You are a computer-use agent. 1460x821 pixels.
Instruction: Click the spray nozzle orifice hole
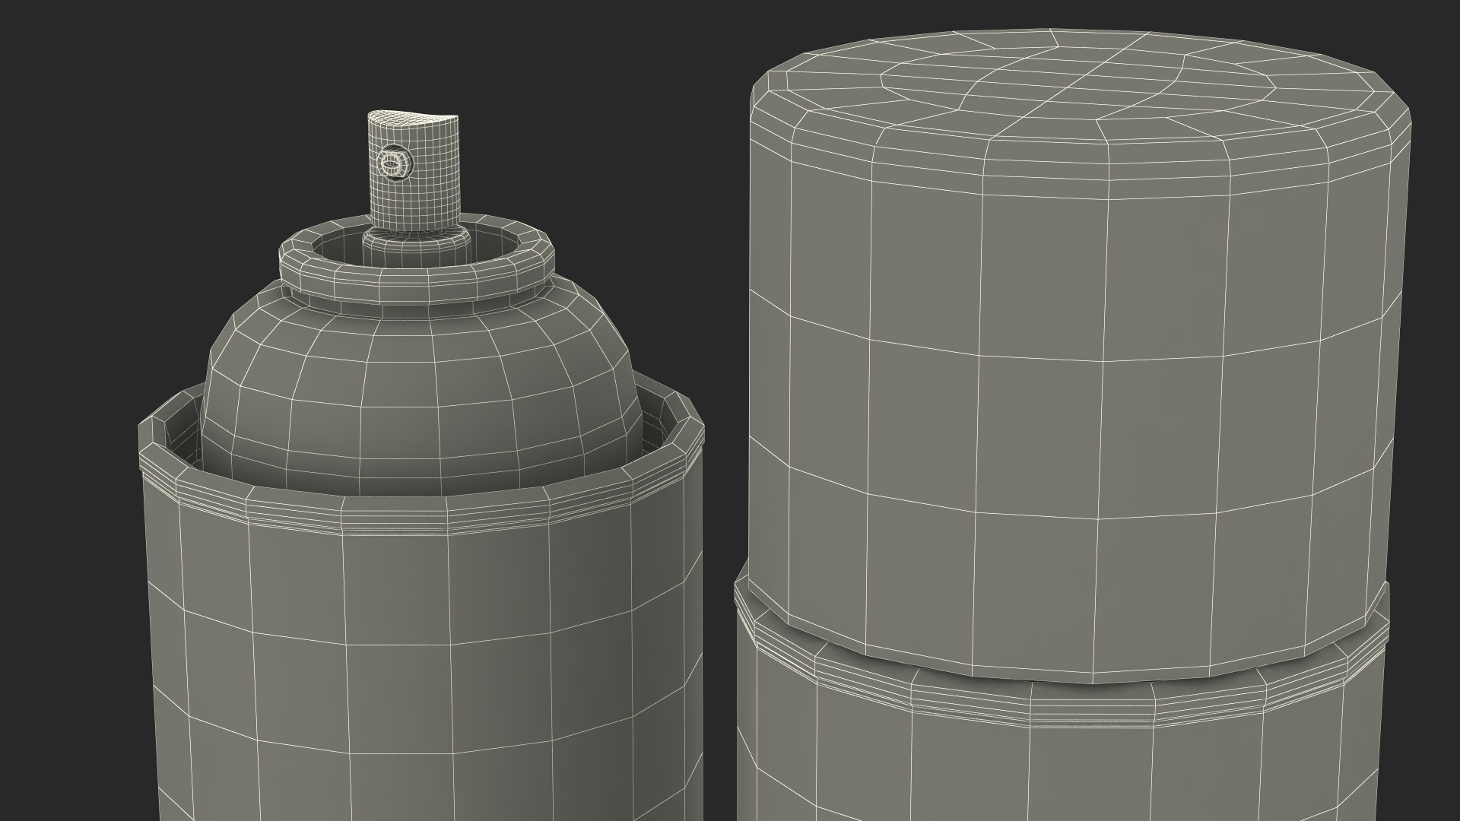tap(392, 162)
